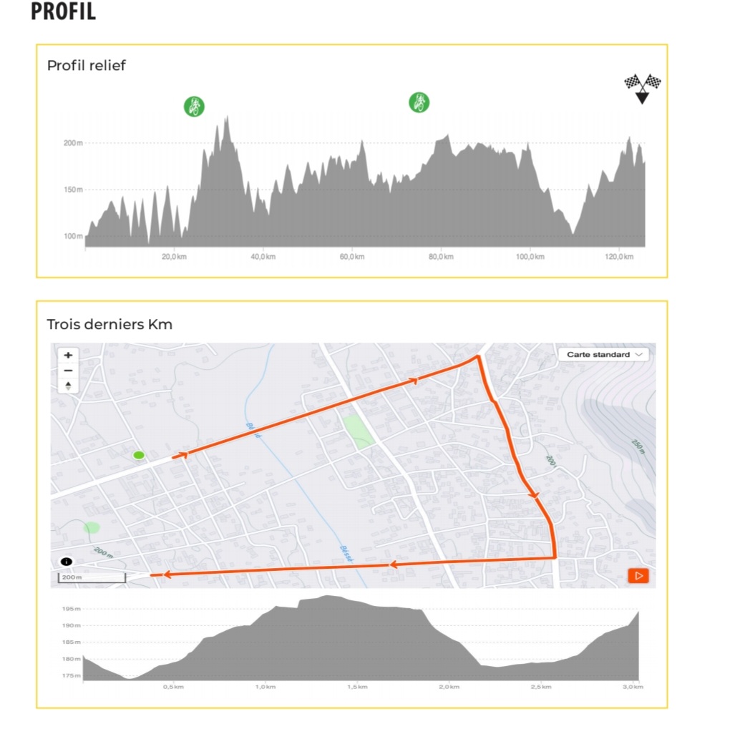Click the route arrow heading to the finish

pyautogui.click(x=165, y=574)
